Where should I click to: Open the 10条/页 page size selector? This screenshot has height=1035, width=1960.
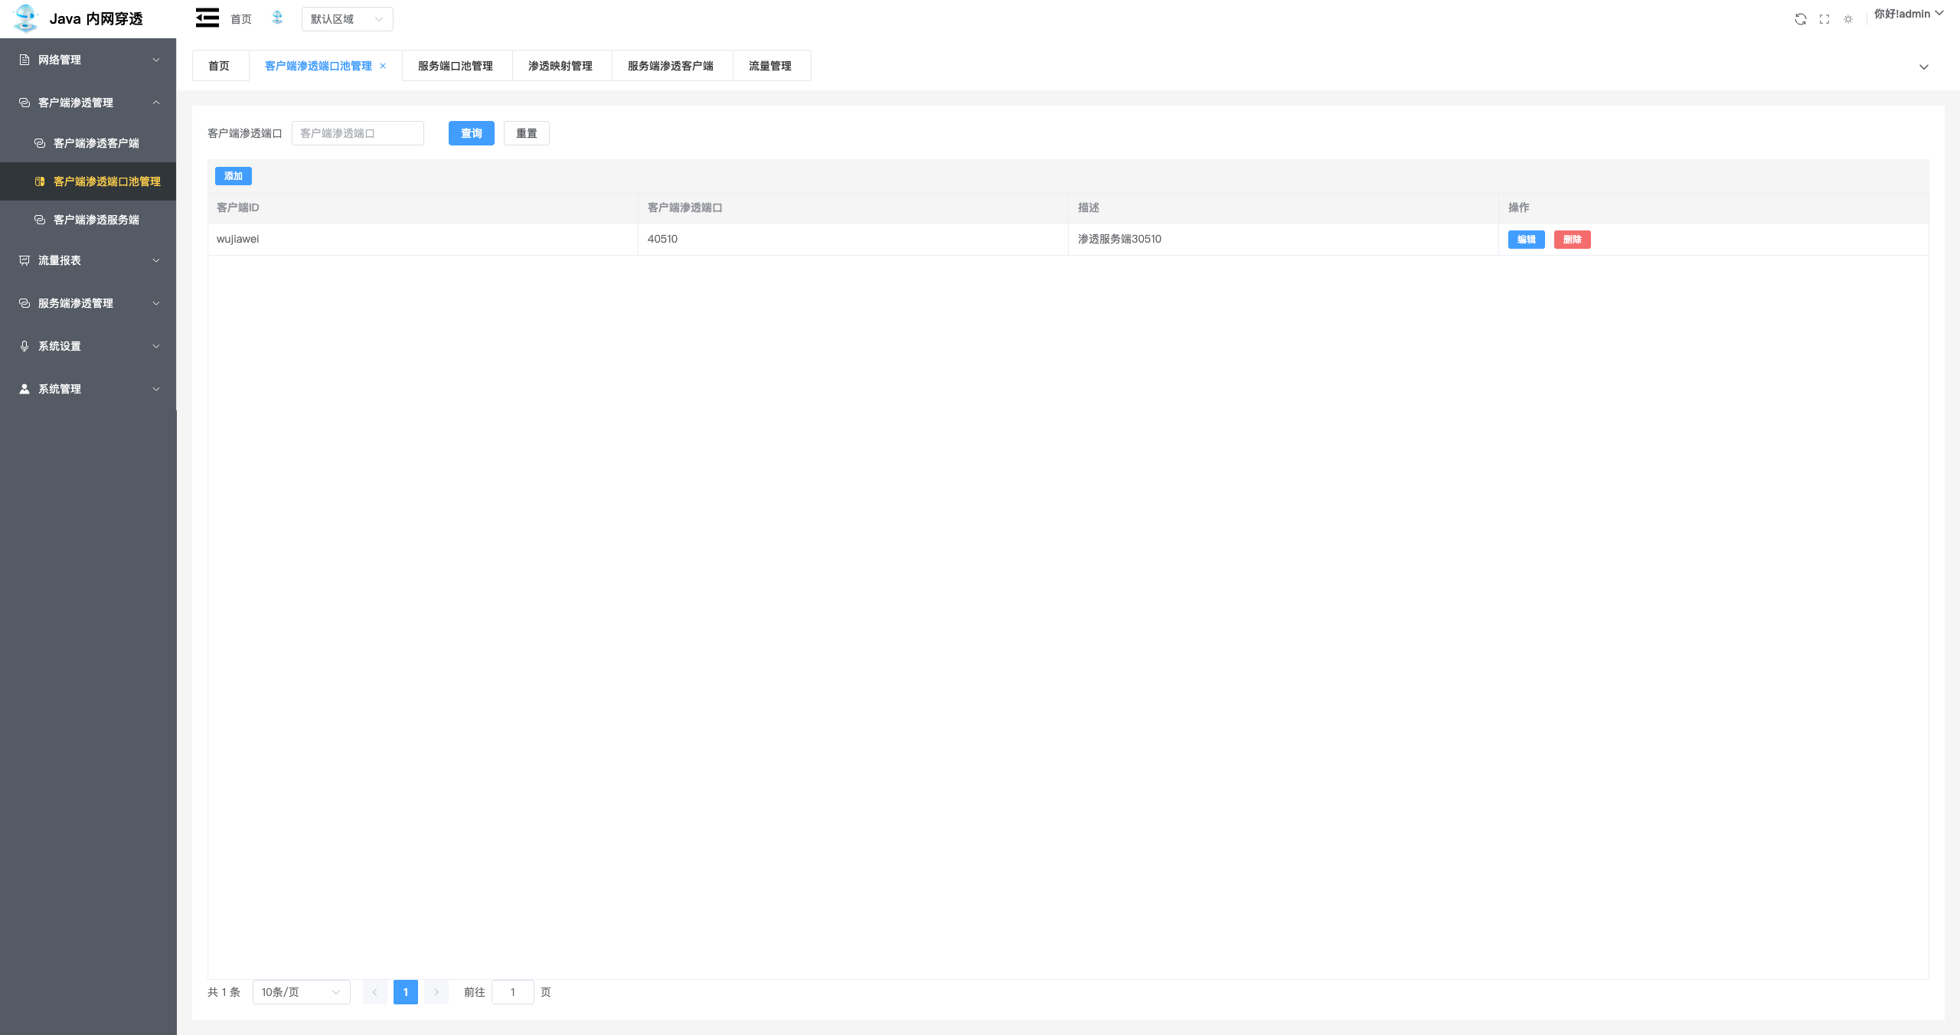[301, 992]
